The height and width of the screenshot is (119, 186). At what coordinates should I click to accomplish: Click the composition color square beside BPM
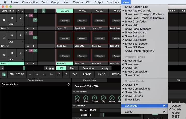(x=4, y=74)
